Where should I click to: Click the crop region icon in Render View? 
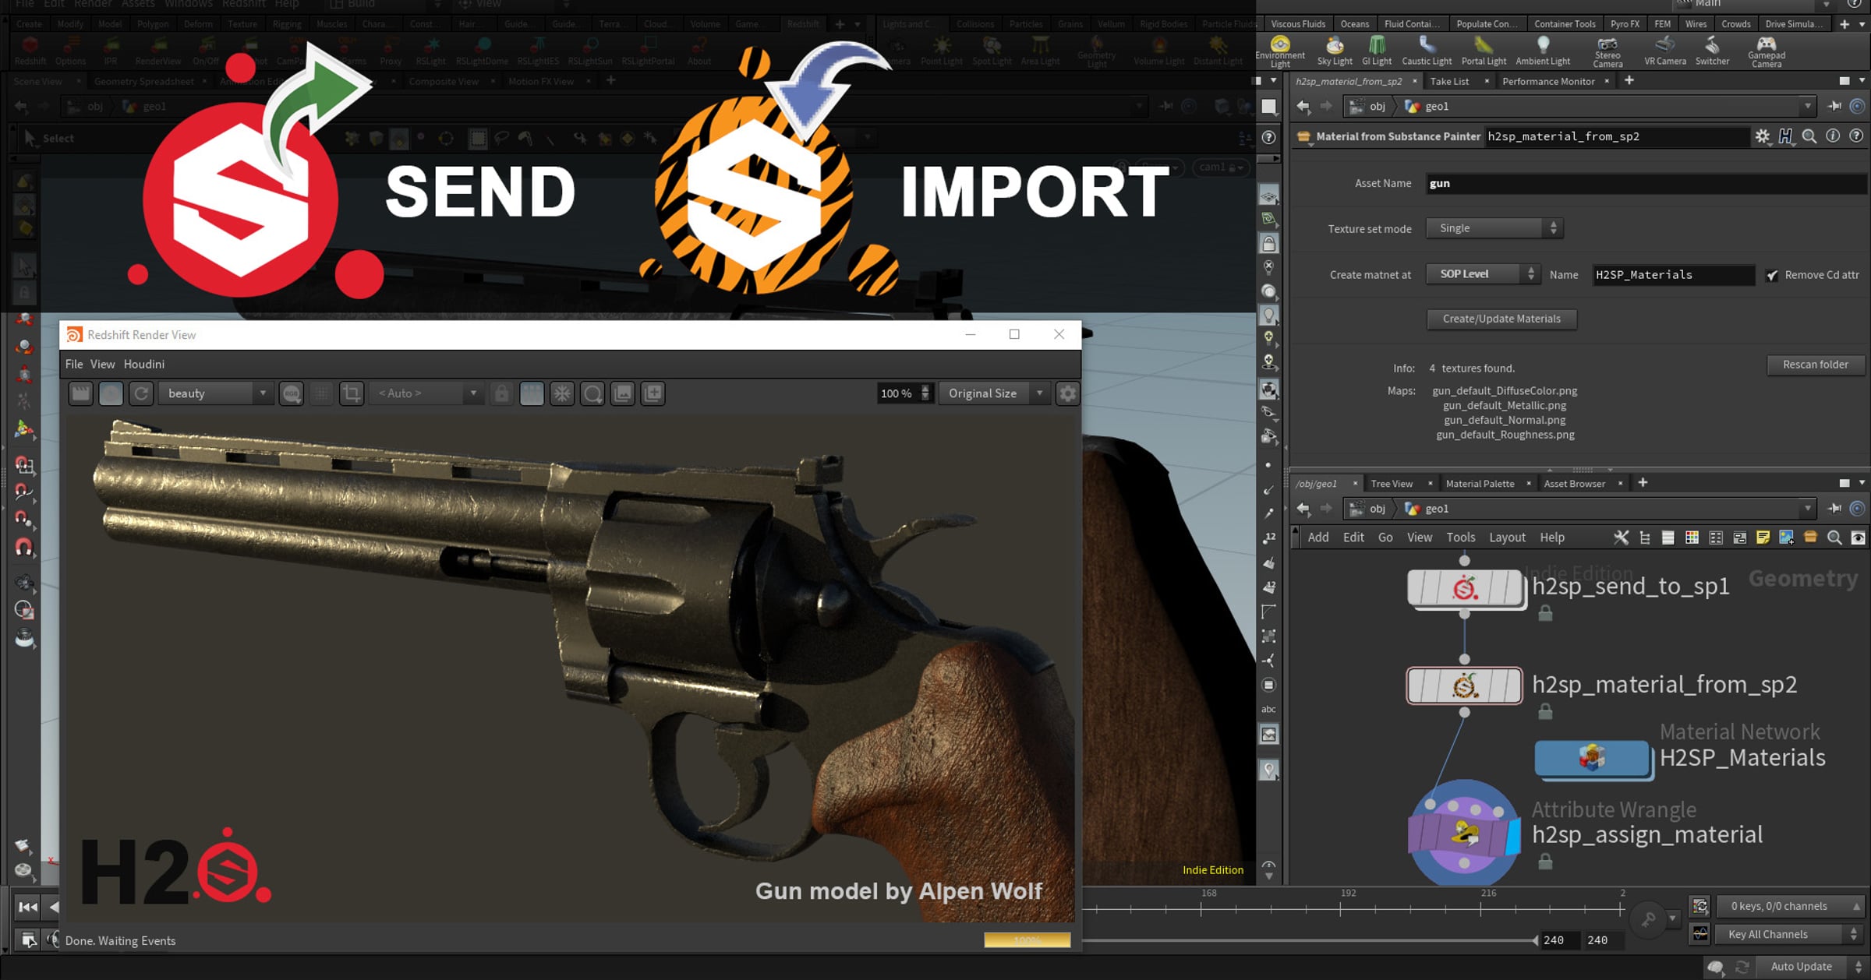click(352, 393)
